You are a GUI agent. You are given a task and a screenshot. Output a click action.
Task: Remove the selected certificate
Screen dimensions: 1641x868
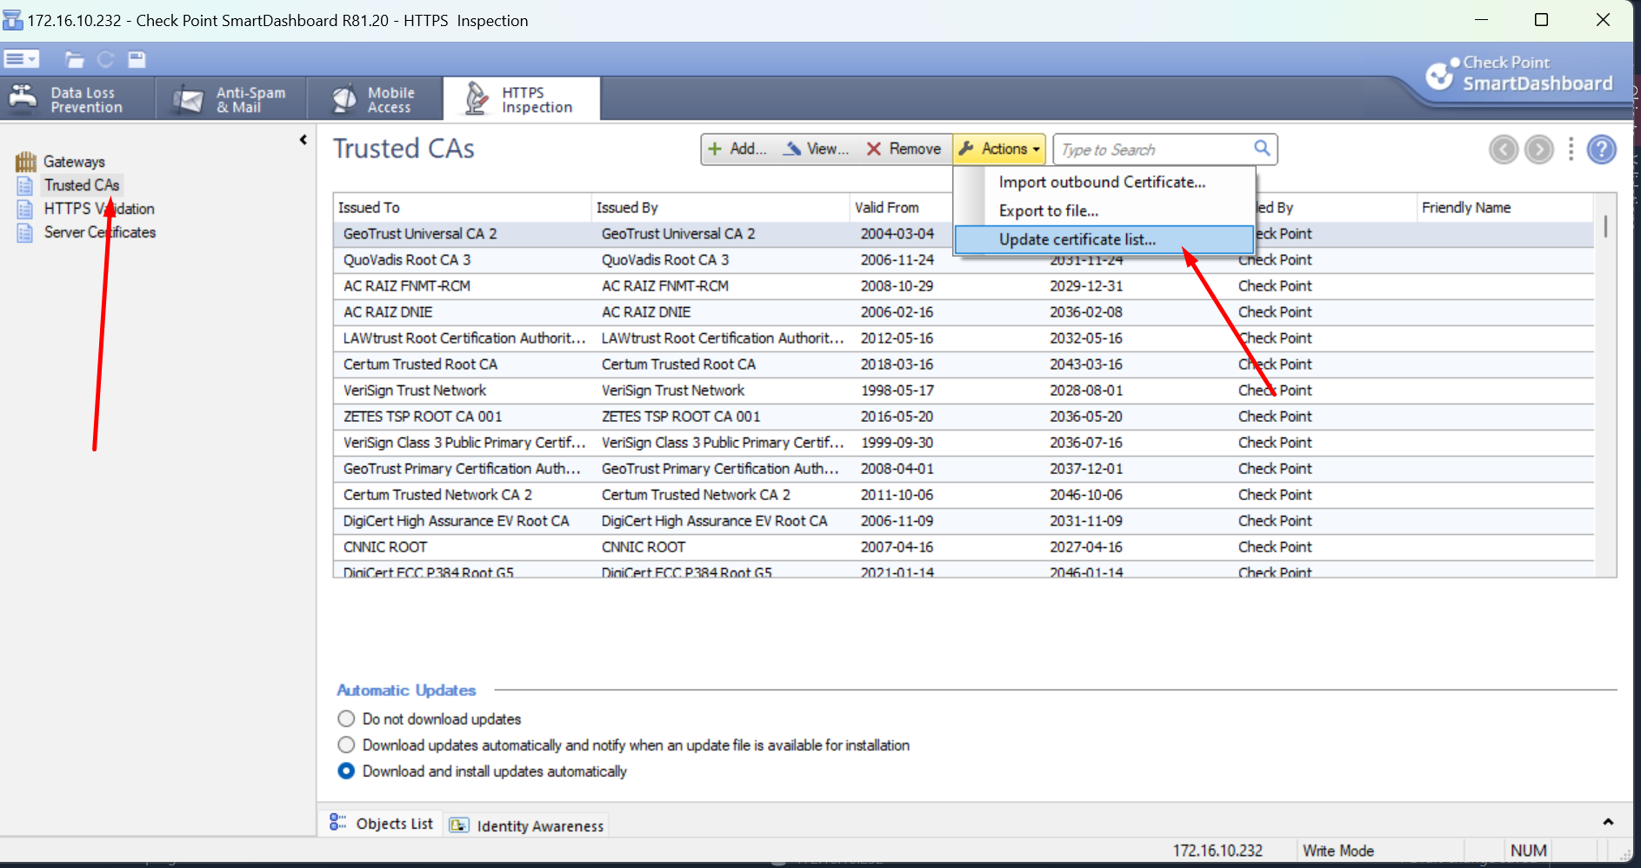(x=904, y=149)
